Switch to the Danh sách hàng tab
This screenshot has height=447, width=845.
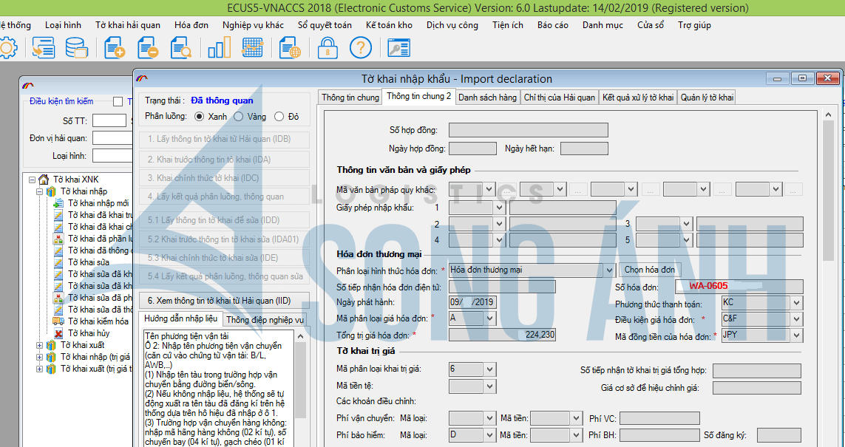(x=487, y=98)
